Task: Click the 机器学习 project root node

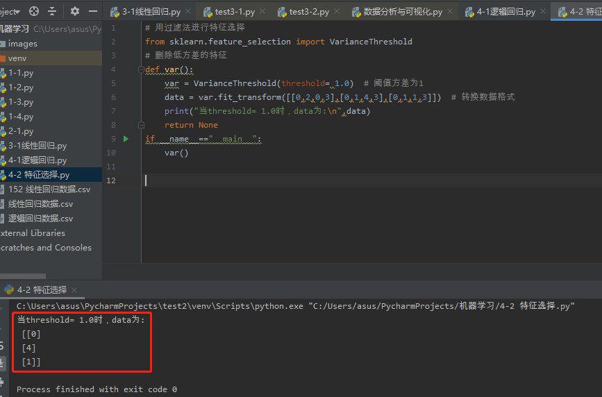Action: pyautogui.click(x=51, y=29)
